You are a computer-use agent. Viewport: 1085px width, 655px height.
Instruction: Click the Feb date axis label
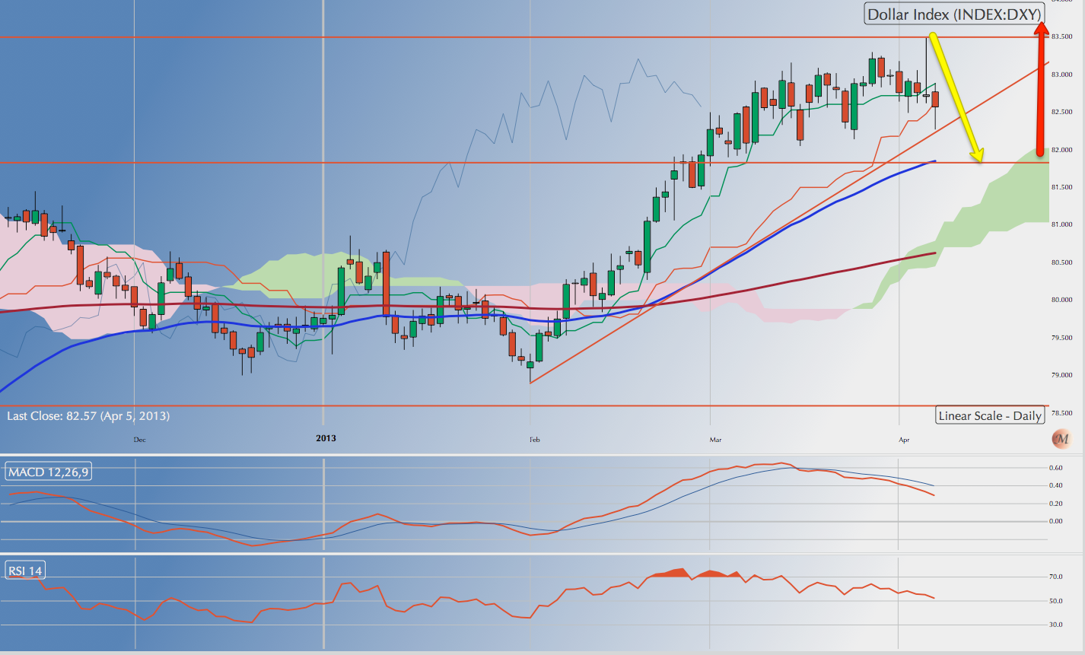coord(535,440)
